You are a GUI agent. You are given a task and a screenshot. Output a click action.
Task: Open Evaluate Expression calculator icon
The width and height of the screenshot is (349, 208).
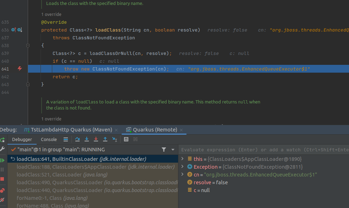coord(126,139)
